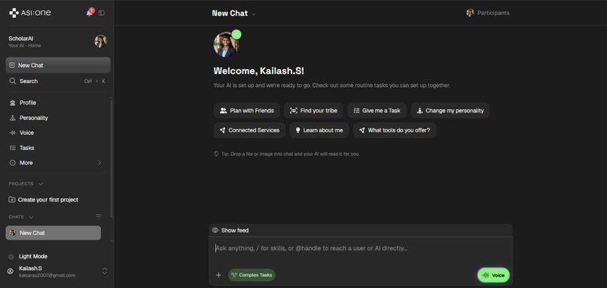The image size is (607, 288).
Task: Click Create your first project
Action: click(44, 200)
